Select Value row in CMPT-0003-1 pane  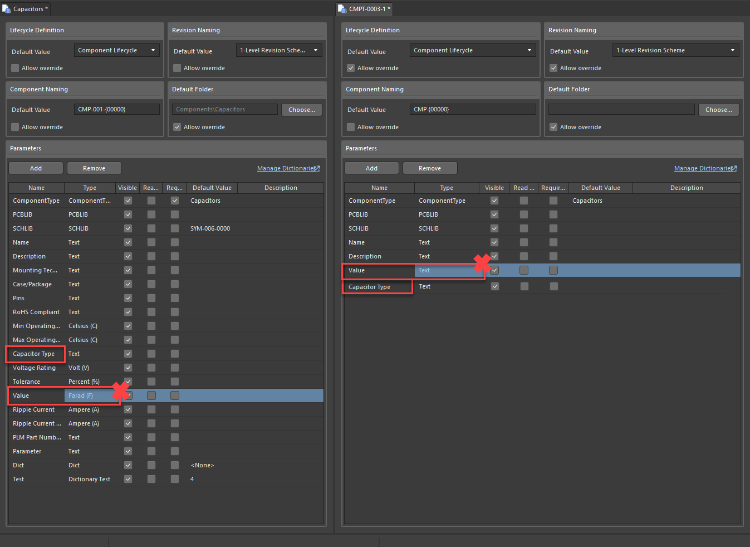542,270
